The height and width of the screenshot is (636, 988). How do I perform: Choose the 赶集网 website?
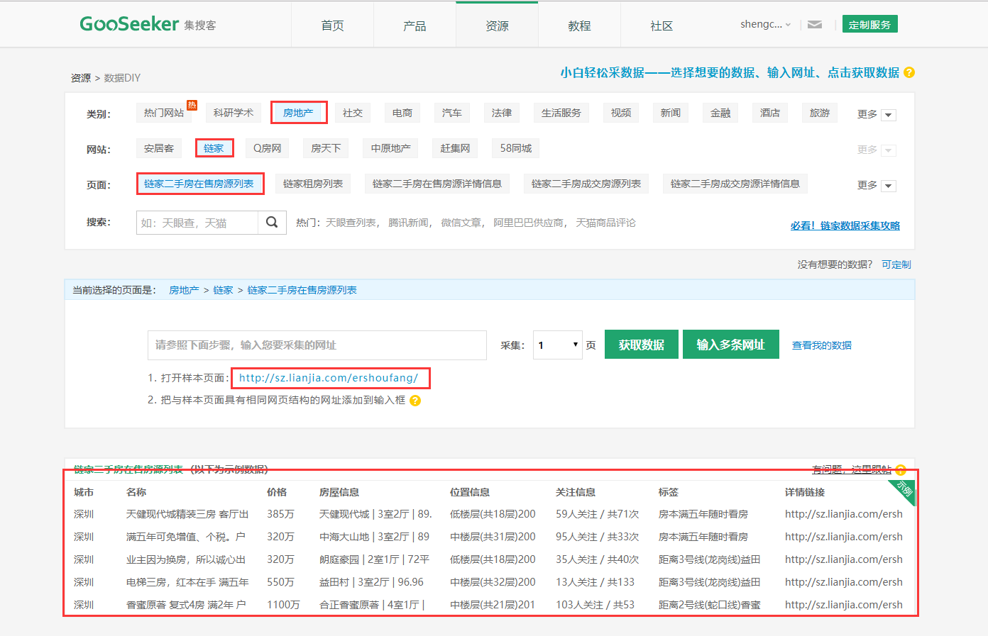point(455,148)
